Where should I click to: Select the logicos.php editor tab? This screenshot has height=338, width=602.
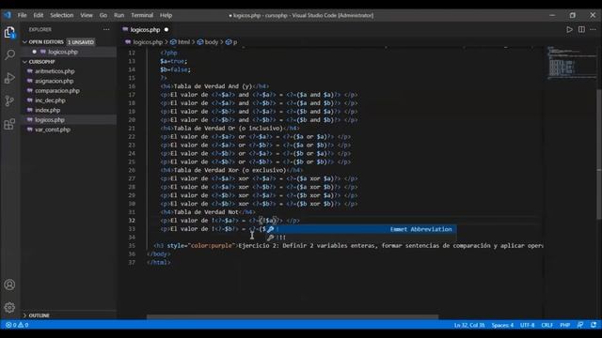pyautogui.click(x=146, y=29)
